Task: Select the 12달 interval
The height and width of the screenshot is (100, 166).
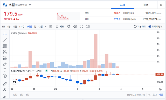Action: [x=40, y=26]
